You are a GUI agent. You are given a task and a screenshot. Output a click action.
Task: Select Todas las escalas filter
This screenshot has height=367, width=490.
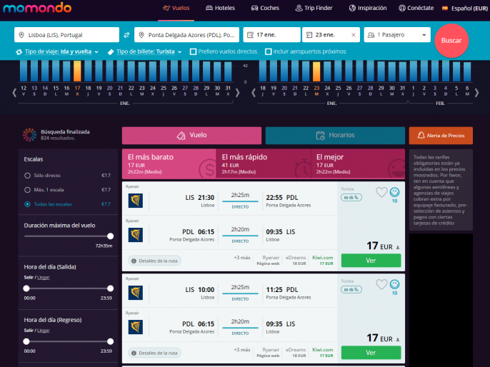tap(27, 204)
